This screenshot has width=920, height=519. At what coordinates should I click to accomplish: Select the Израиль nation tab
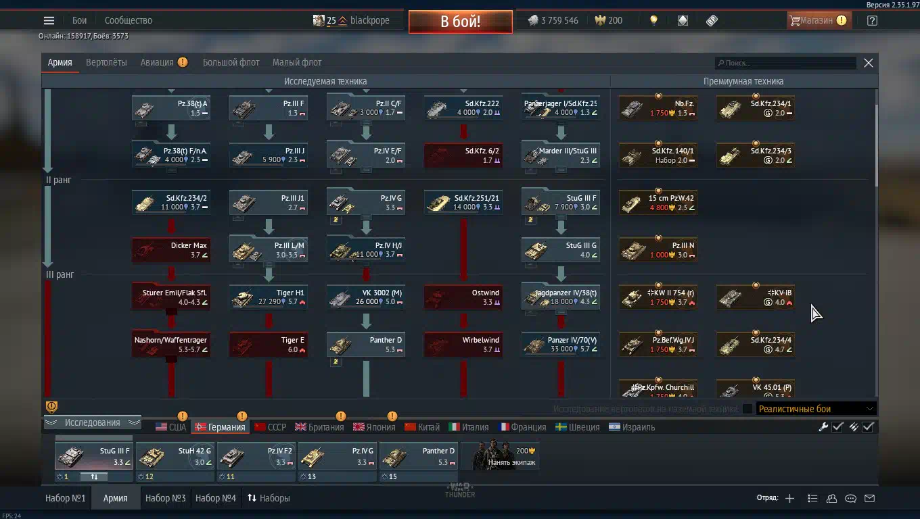point(632,427)
